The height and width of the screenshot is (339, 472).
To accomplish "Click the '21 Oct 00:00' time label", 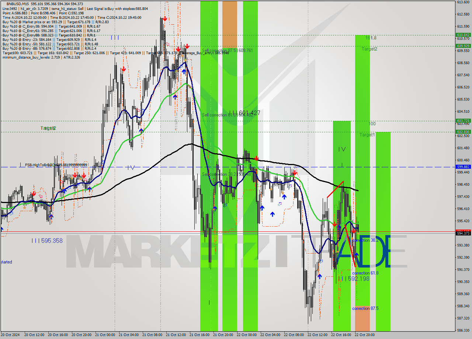I will [x=105, y=335].
